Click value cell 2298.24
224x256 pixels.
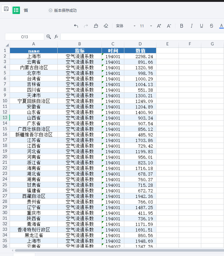(140, 56)
